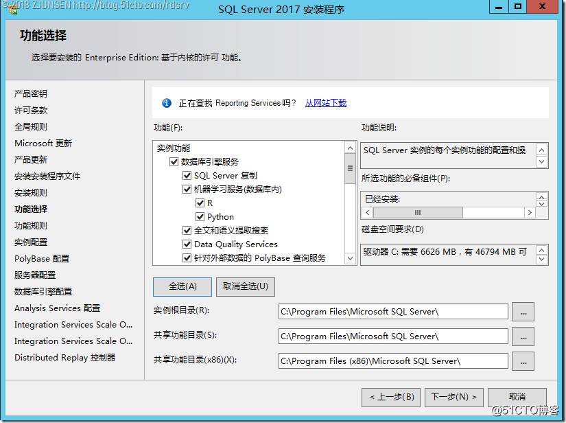Minimize the SQL Server 2017 setup window
Image resolution: width=566 pixels, height=423 pixels.
[x=499, y=6]
